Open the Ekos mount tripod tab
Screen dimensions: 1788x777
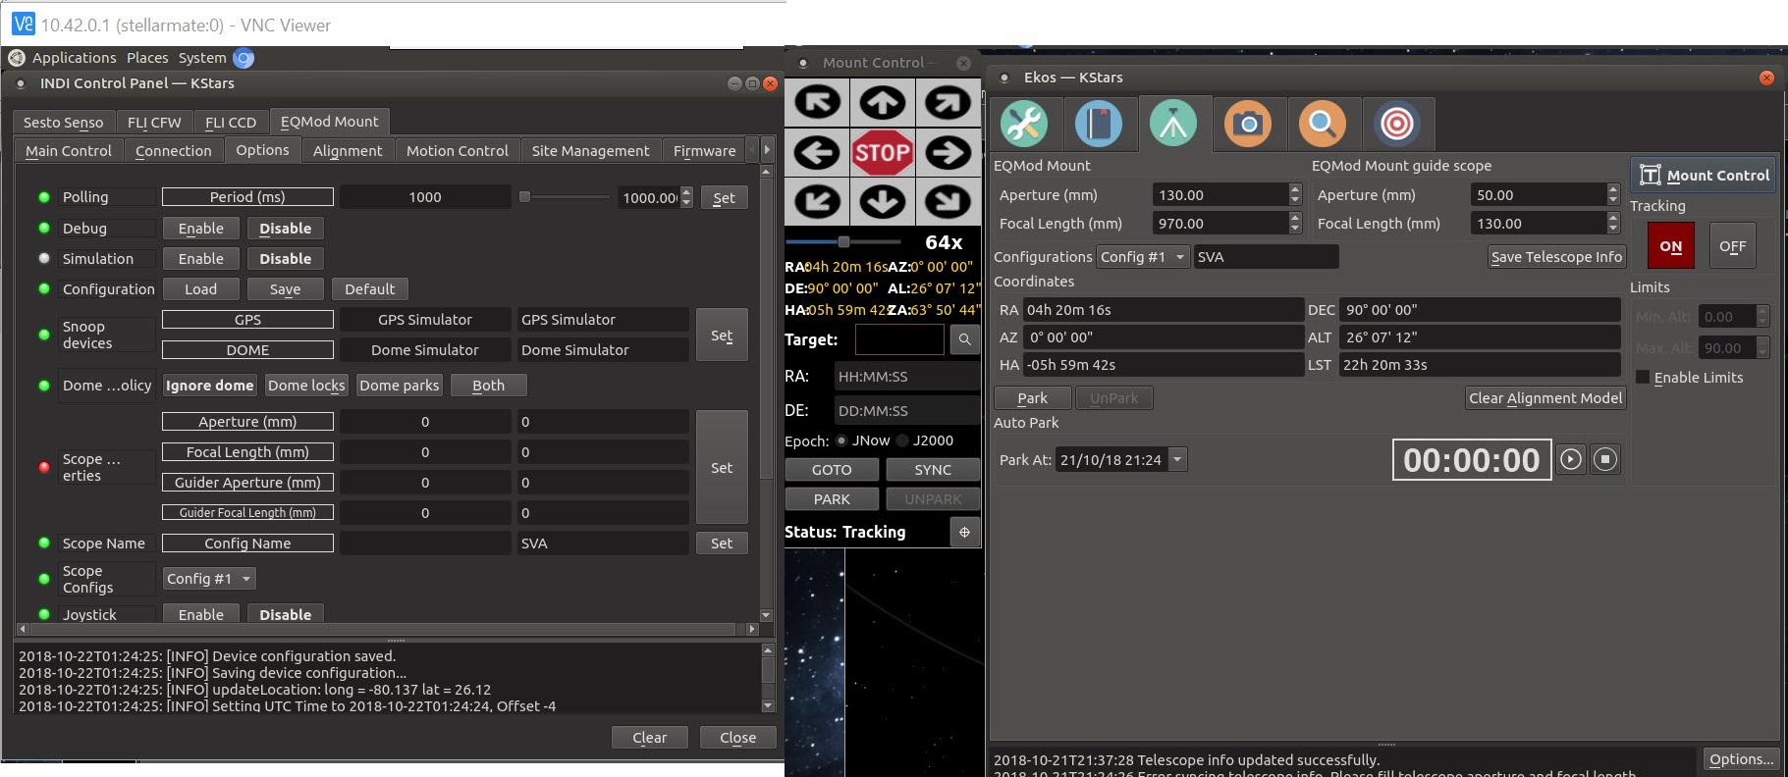point(1173,125)
